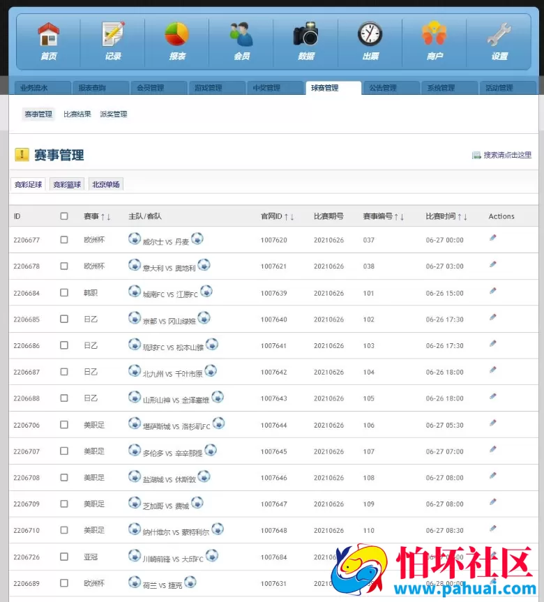
Task: Switch to 中奖管理 tab
Action: (x=275, y=88)
